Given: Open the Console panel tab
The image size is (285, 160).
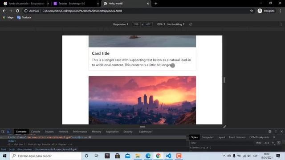Looking at the screenshot, I should pyautogui.click(x=36, y=132).
